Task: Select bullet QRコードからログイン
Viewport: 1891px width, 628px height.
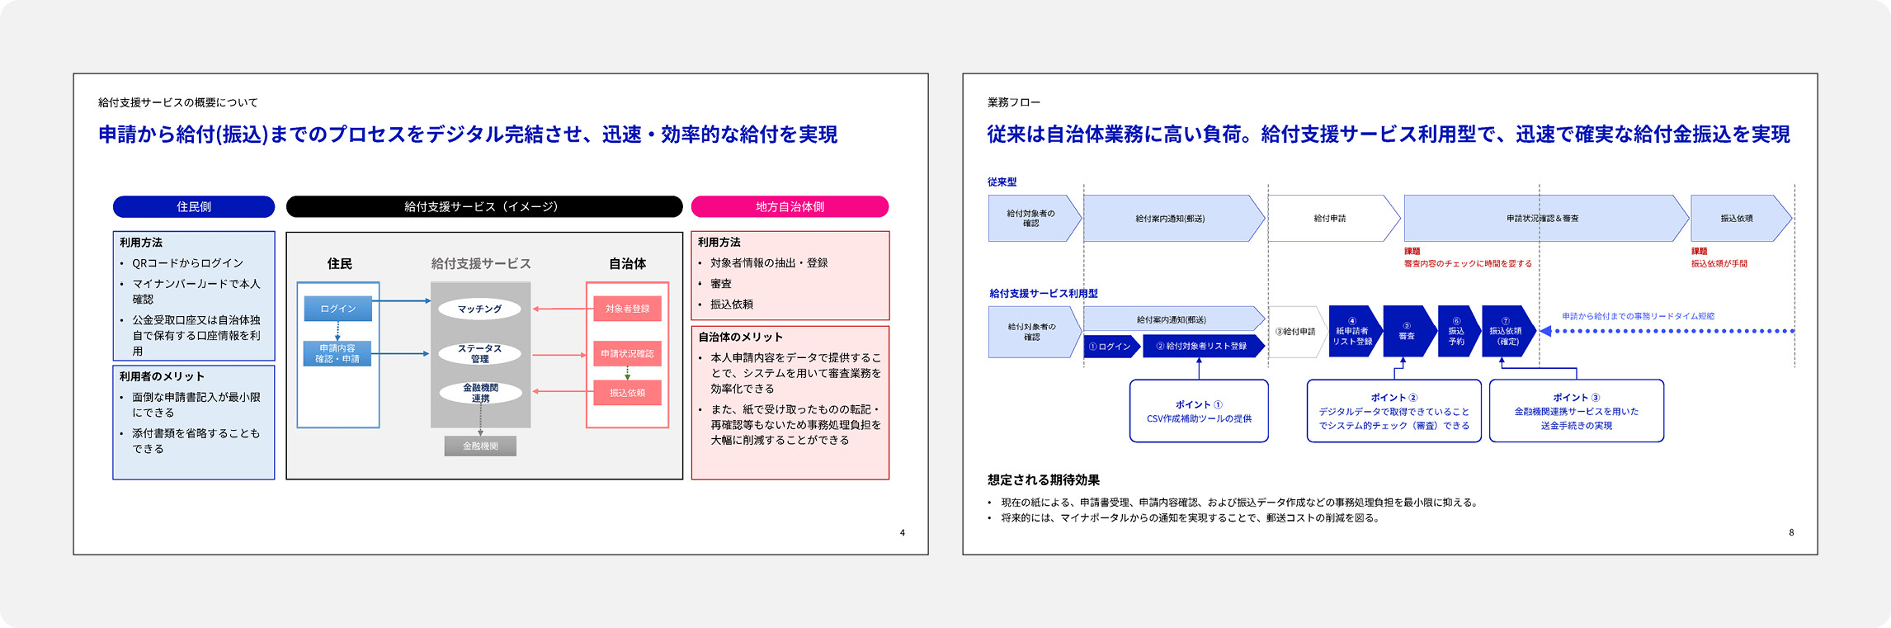Action: [x=187, y=263]
